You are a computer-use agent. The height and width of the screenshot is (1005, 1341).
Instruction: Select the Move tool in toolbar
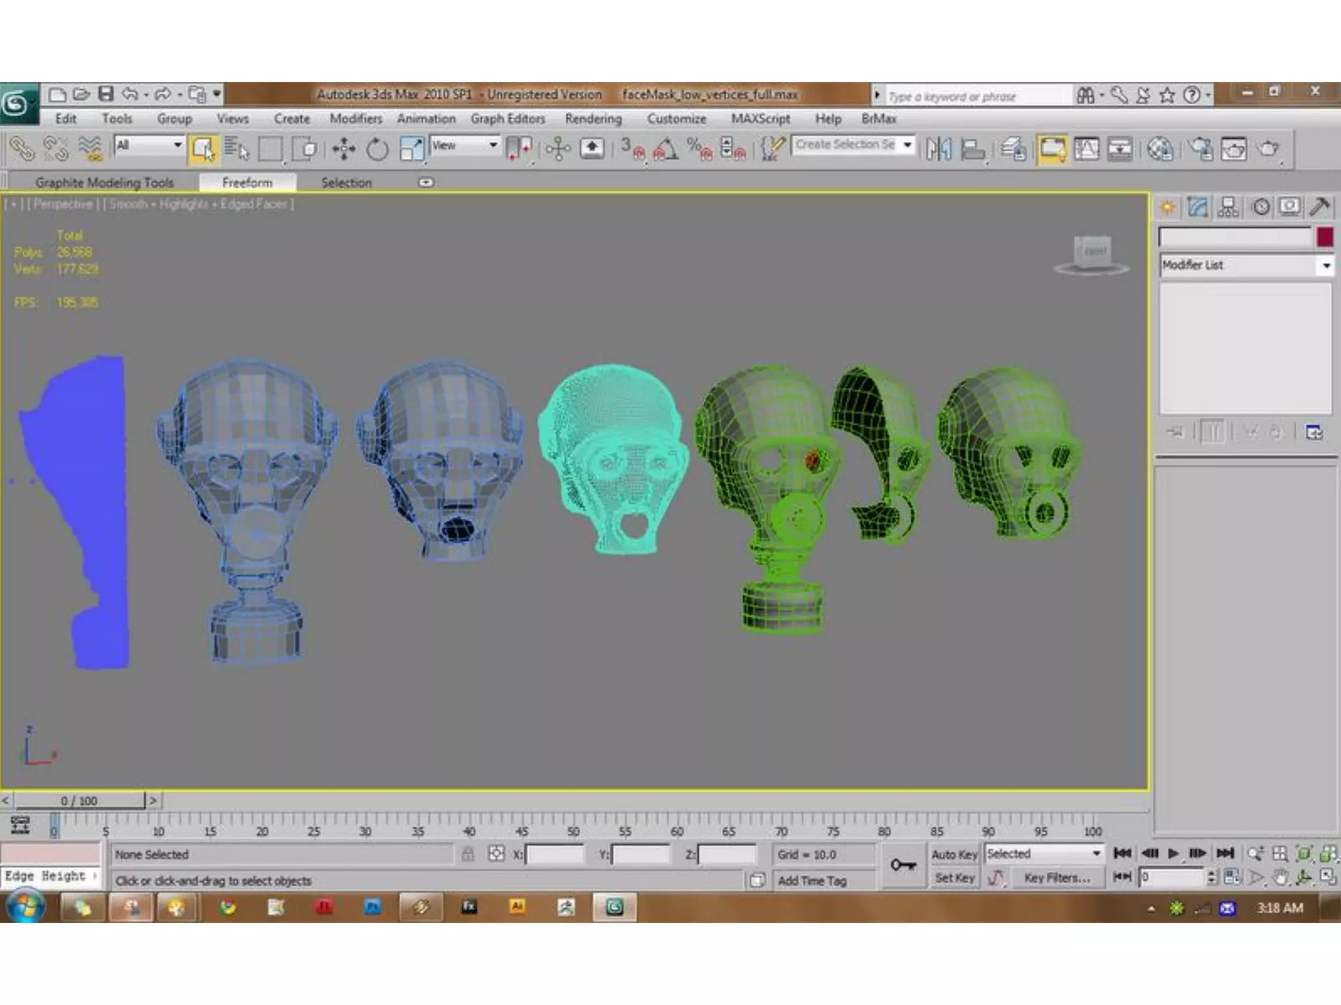tap(344, 149)
